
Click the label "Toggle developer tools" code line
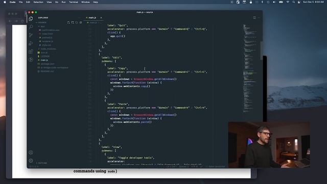(x=131, y=158)
